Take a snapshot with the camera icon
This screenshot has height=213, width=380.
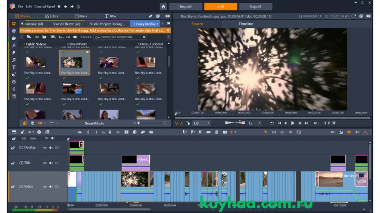[x=225, y=132]
